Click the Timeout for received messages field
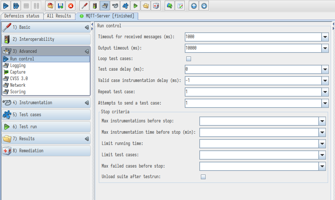The height and width of the screenshot is (200, 335). pos(253,37)
